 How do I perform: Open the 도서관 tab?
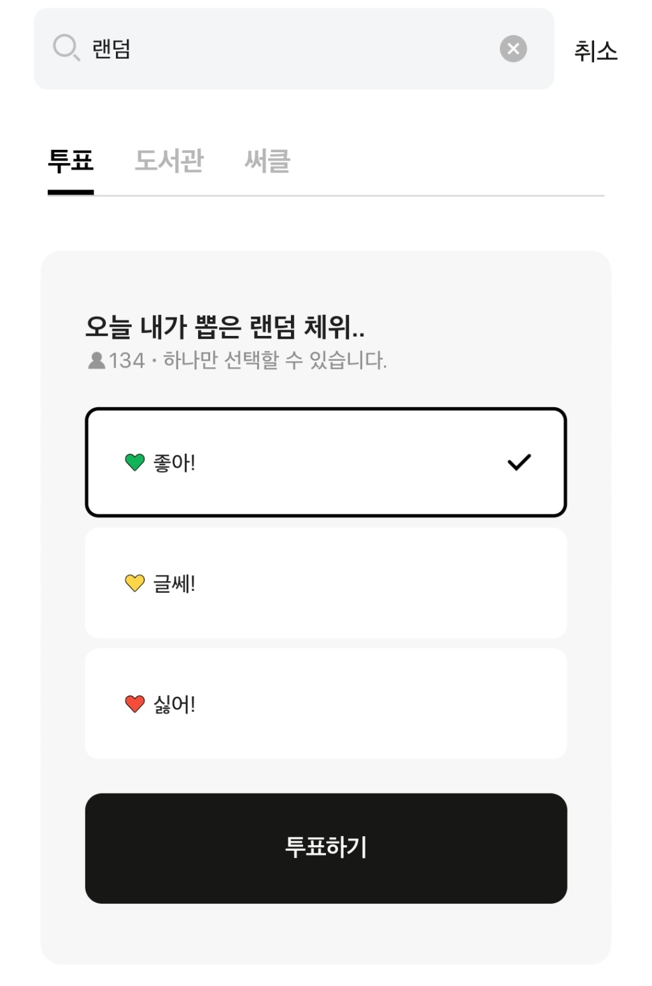point(169,161)
